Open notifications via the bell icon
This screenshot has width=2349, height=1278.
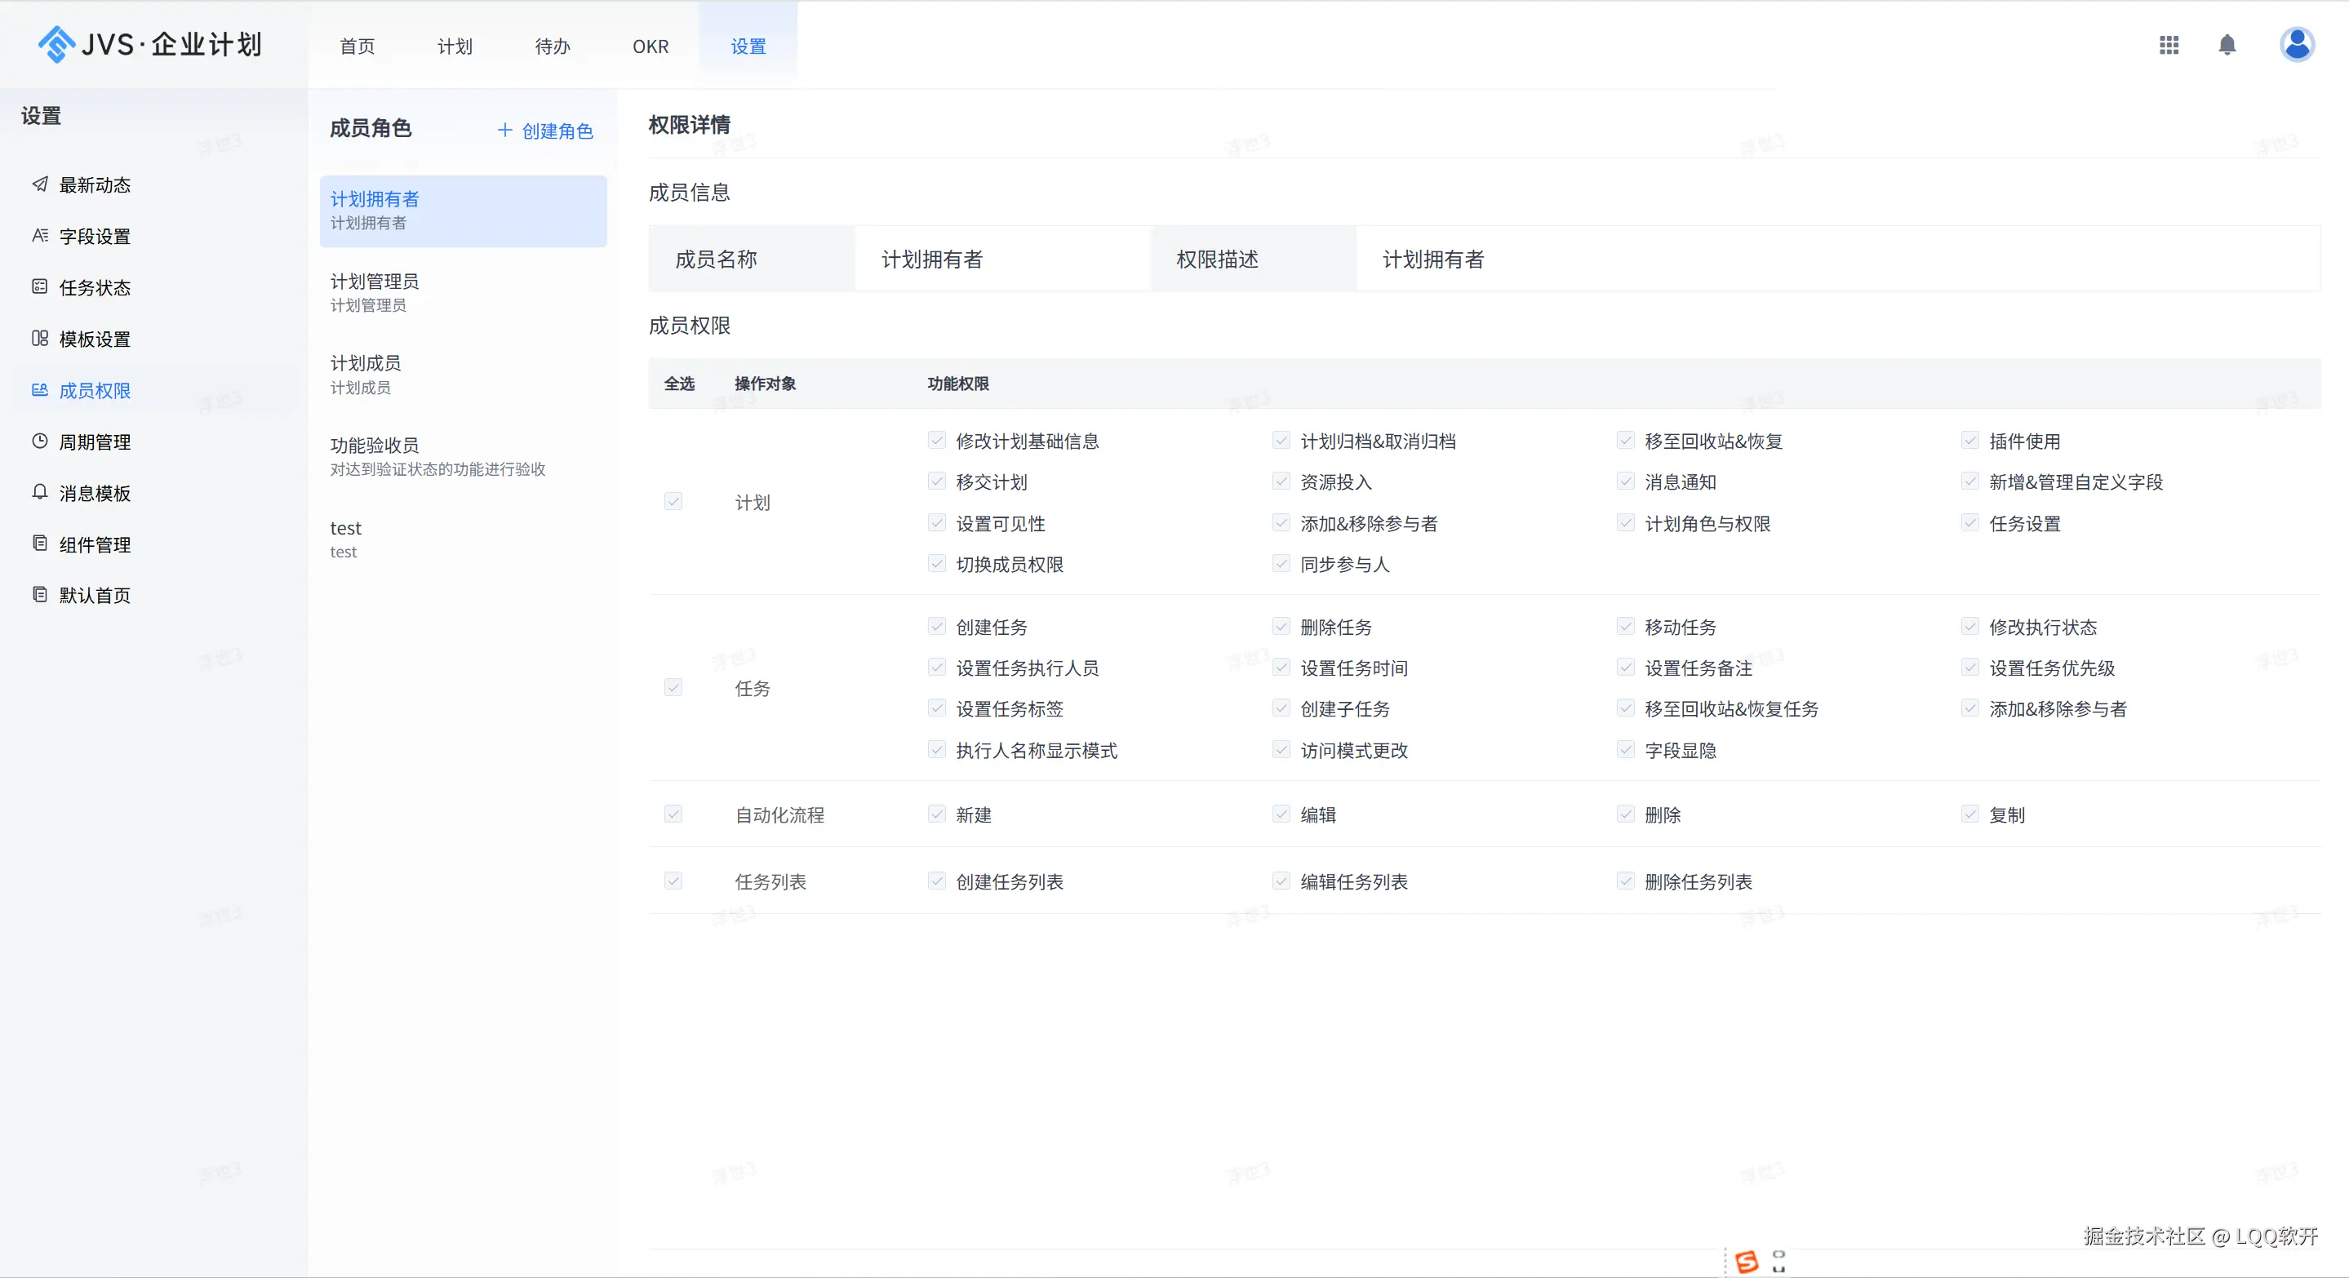click(2227, 45)
